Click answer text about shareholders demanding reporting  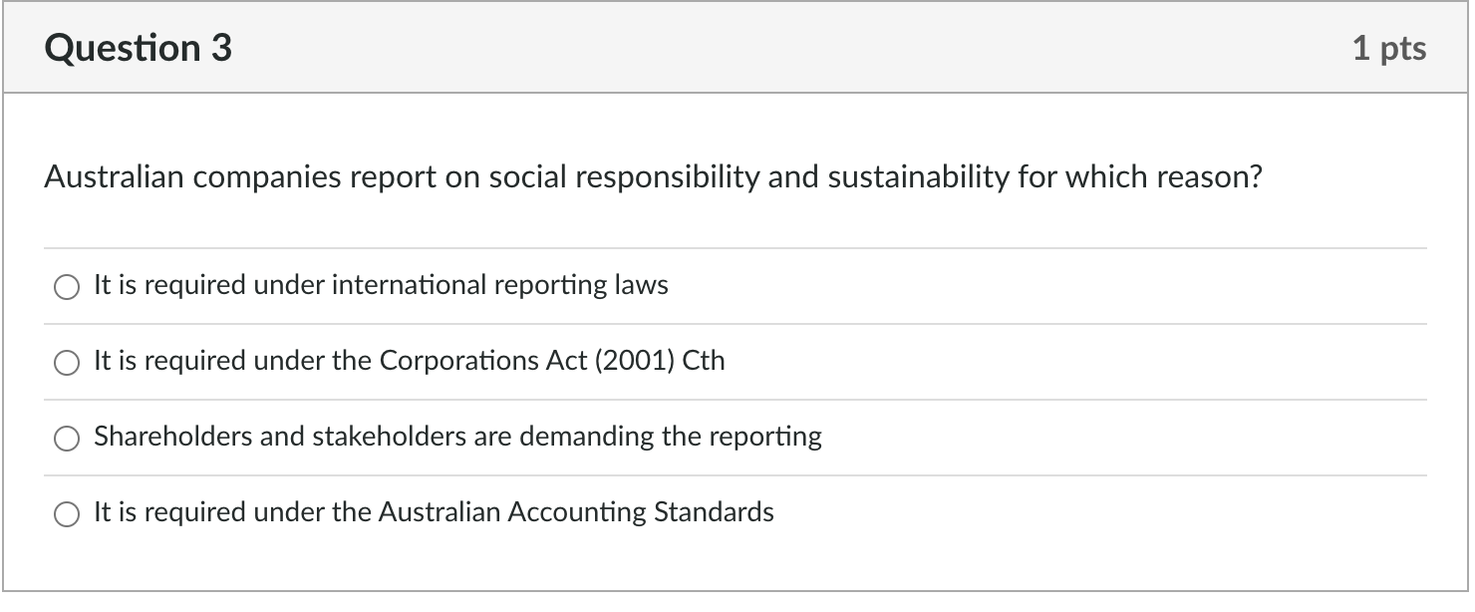click(x=457, y=437)
